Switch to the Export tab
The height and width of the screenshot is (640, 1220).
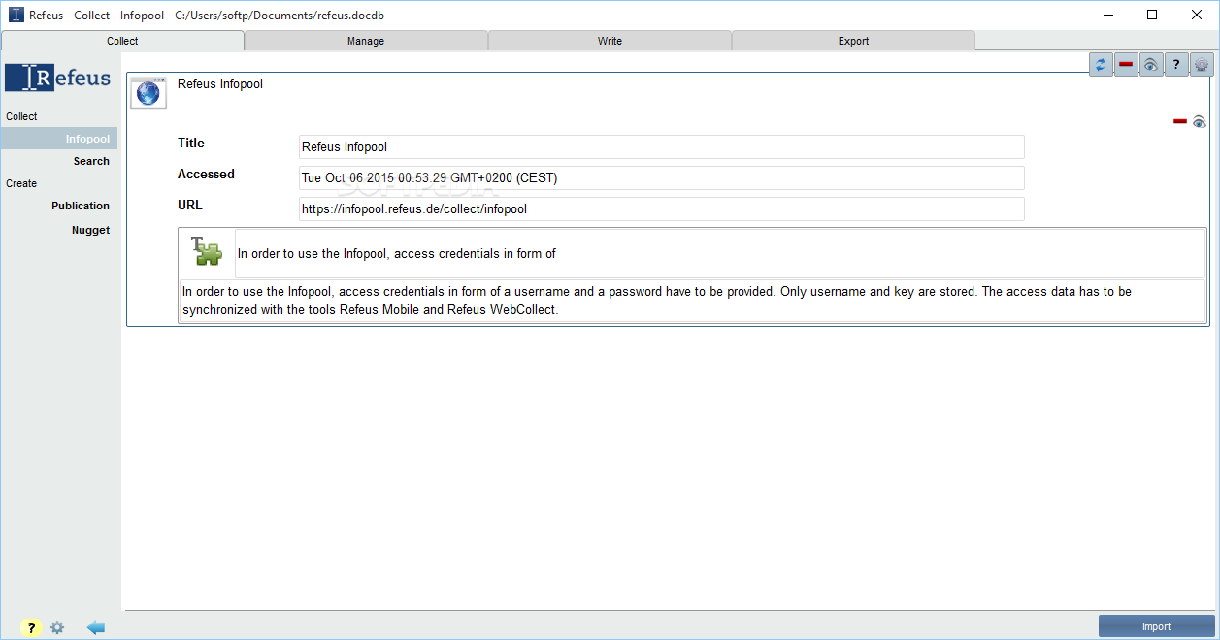853,41
